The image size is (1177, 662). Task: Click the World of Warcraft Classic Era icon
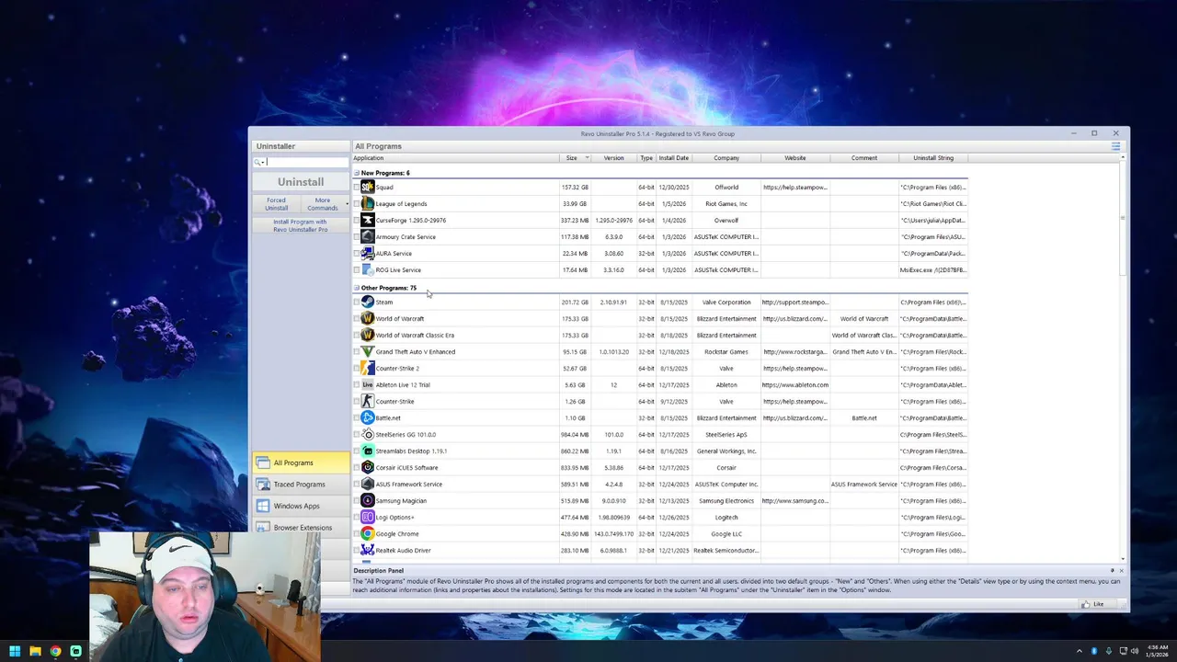click(x=368, y=336)
